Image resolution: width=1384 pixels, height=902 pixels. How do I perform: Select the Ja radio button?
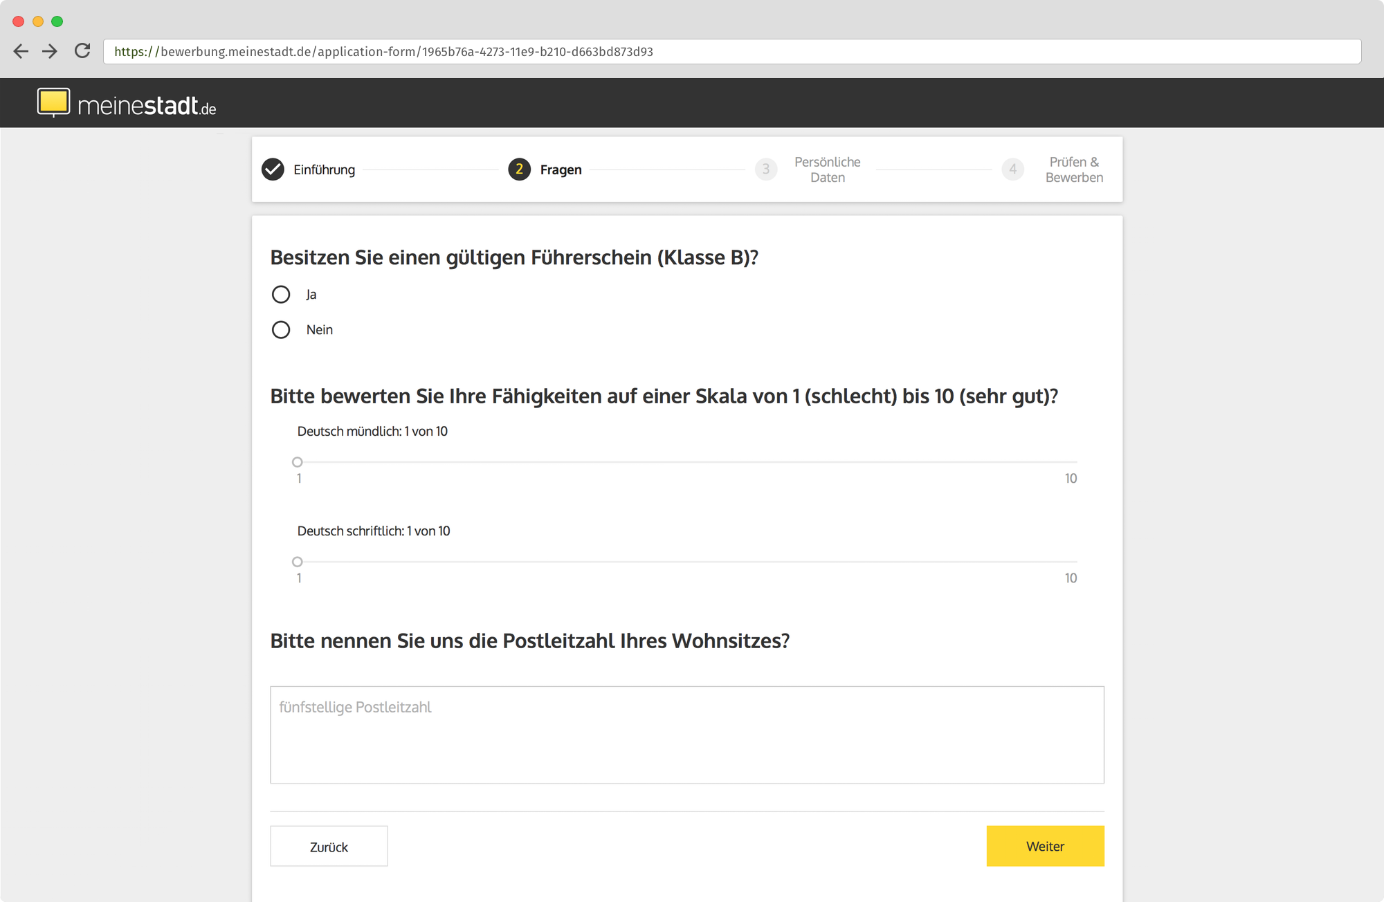point(281,295)
